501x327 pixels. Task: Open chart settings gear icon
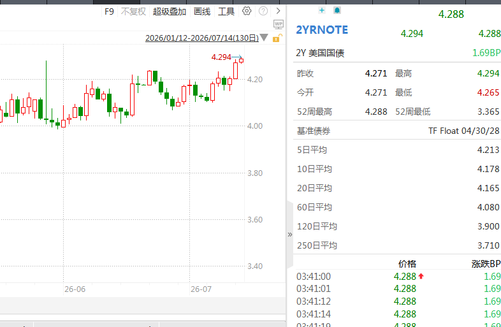coord(247,11)
